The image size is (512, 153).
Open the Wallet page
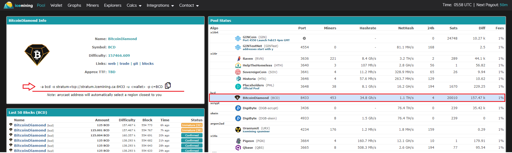click(x=56, y=5)
